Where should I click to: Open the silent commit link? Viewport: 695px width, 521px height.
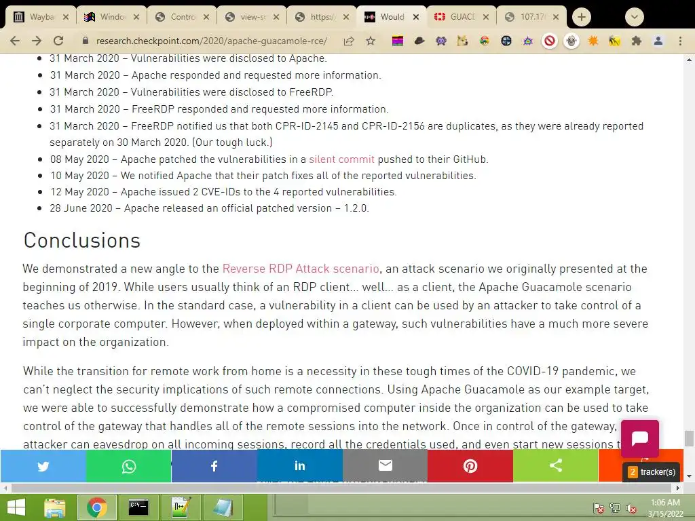(x=341, y=159)
